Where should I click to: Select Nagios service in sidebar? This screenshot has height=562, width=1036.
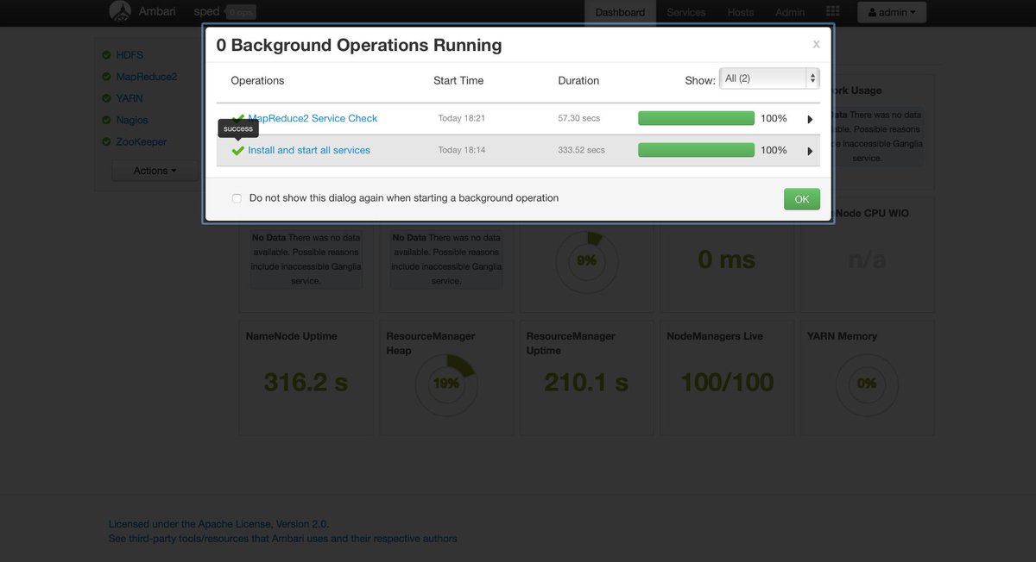coord(132,120)
